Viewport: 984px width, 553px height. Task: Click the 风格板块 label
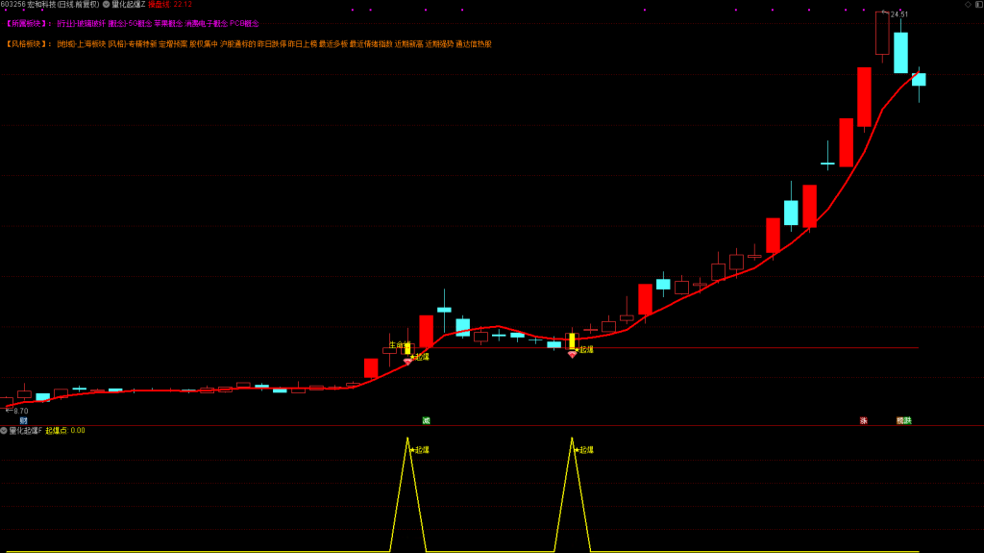[27, 44]
